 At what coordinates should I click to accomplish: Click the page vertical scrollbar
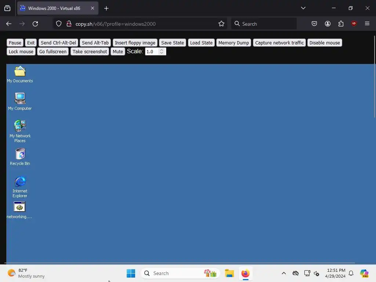click(374, 77)
